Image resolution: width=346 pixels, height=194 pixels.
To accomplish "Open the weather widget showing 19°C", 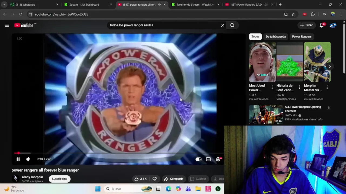I will tap(14, 189).
